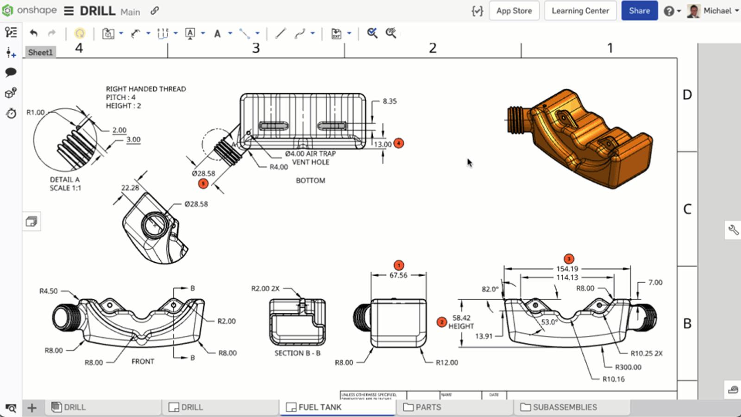741x417 pixels.
Task: Expand the Help question mark menu
Action: click(672, 11)
